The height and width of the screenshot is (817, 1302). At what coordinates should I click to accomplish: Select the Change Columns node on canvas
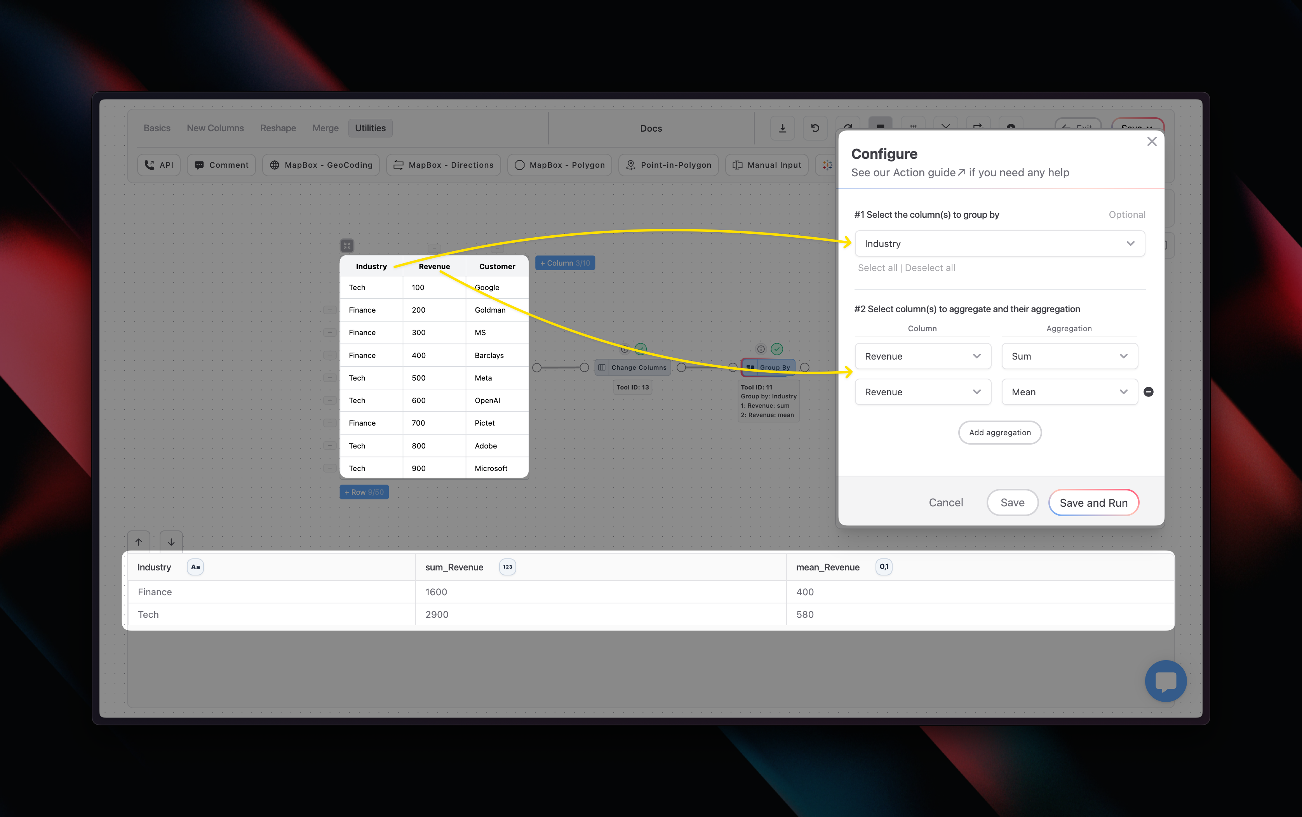(x=632, y=367)
